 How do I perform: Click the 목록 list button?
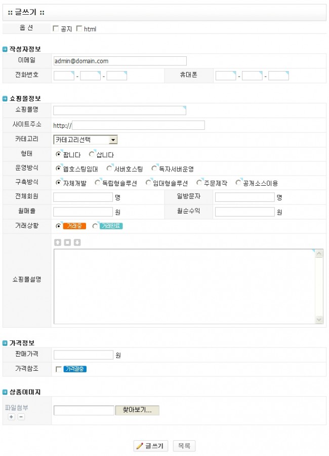pos(184,446)
